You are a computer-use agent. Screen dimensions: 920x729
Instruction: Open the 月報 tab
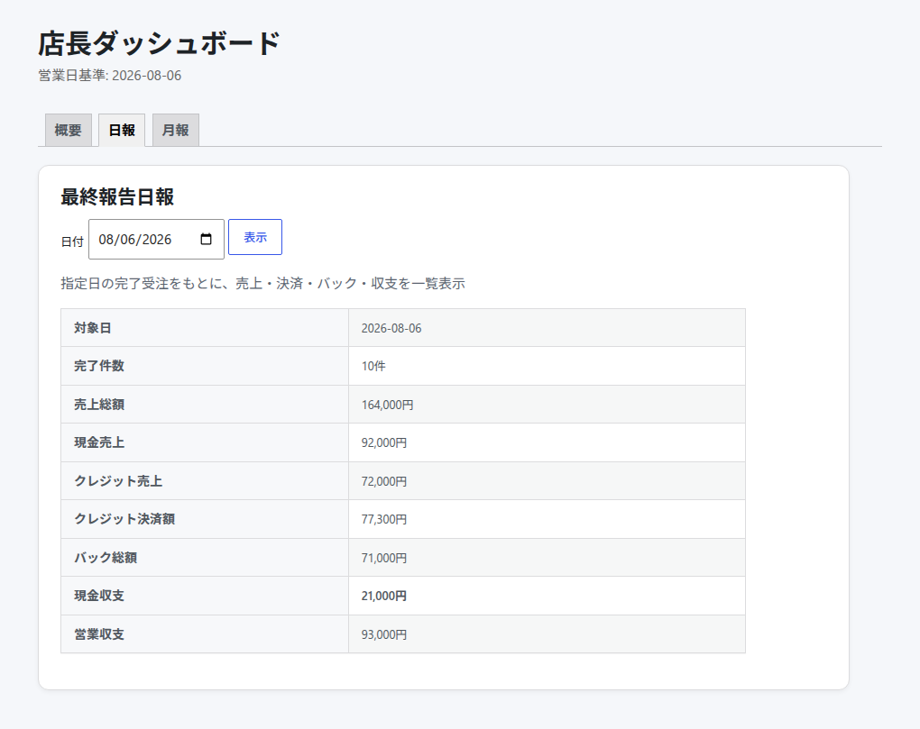(176, 130)
